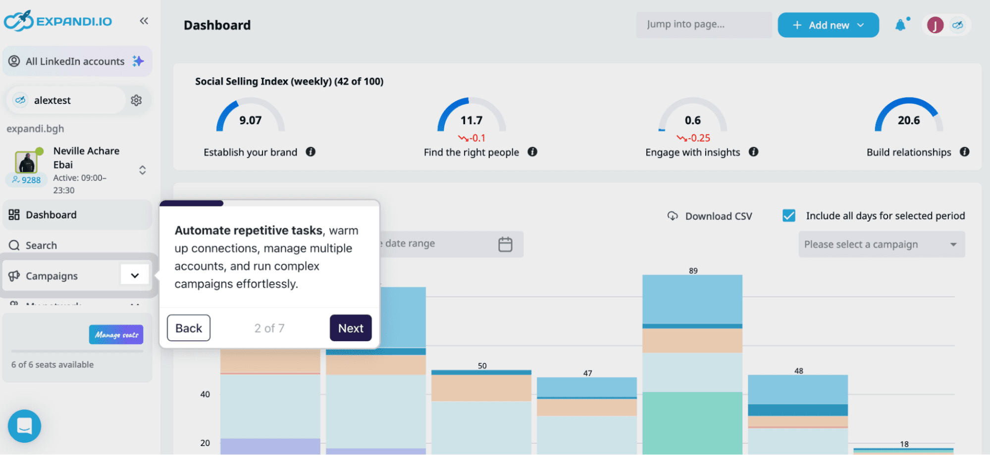Expand the Campaigns menu chevron
This screenshot has width=990, height=455.
(135, 275)
